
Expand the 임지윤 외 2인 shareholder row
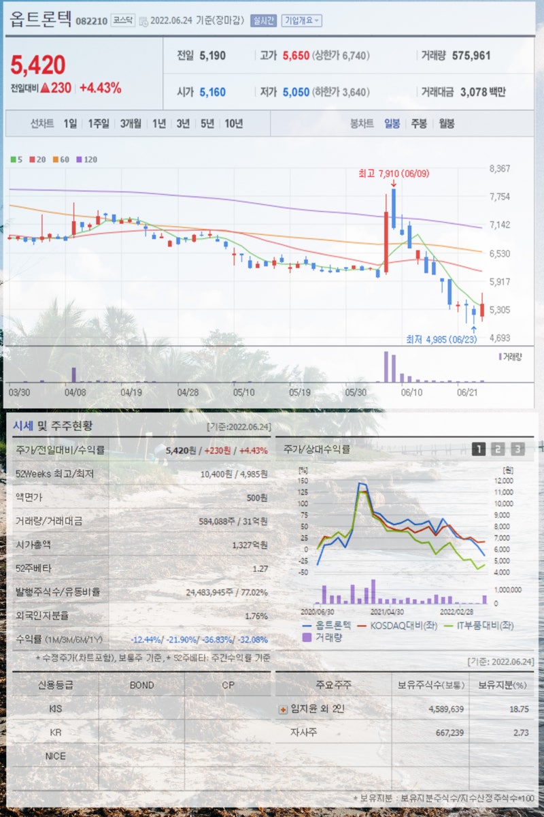[283, 709]
